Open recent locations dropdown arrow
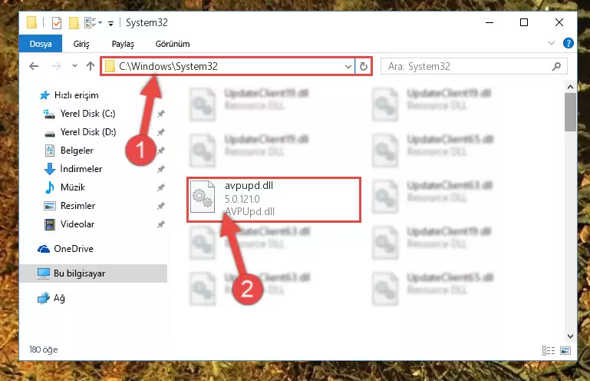Viewport: 590px width, 381px height. click(74, 66)
